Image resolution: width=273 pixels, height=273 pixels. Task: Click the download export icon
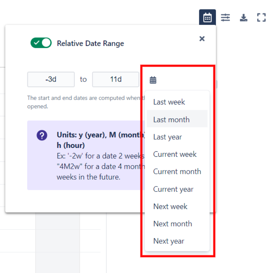[x=243, y=18]
